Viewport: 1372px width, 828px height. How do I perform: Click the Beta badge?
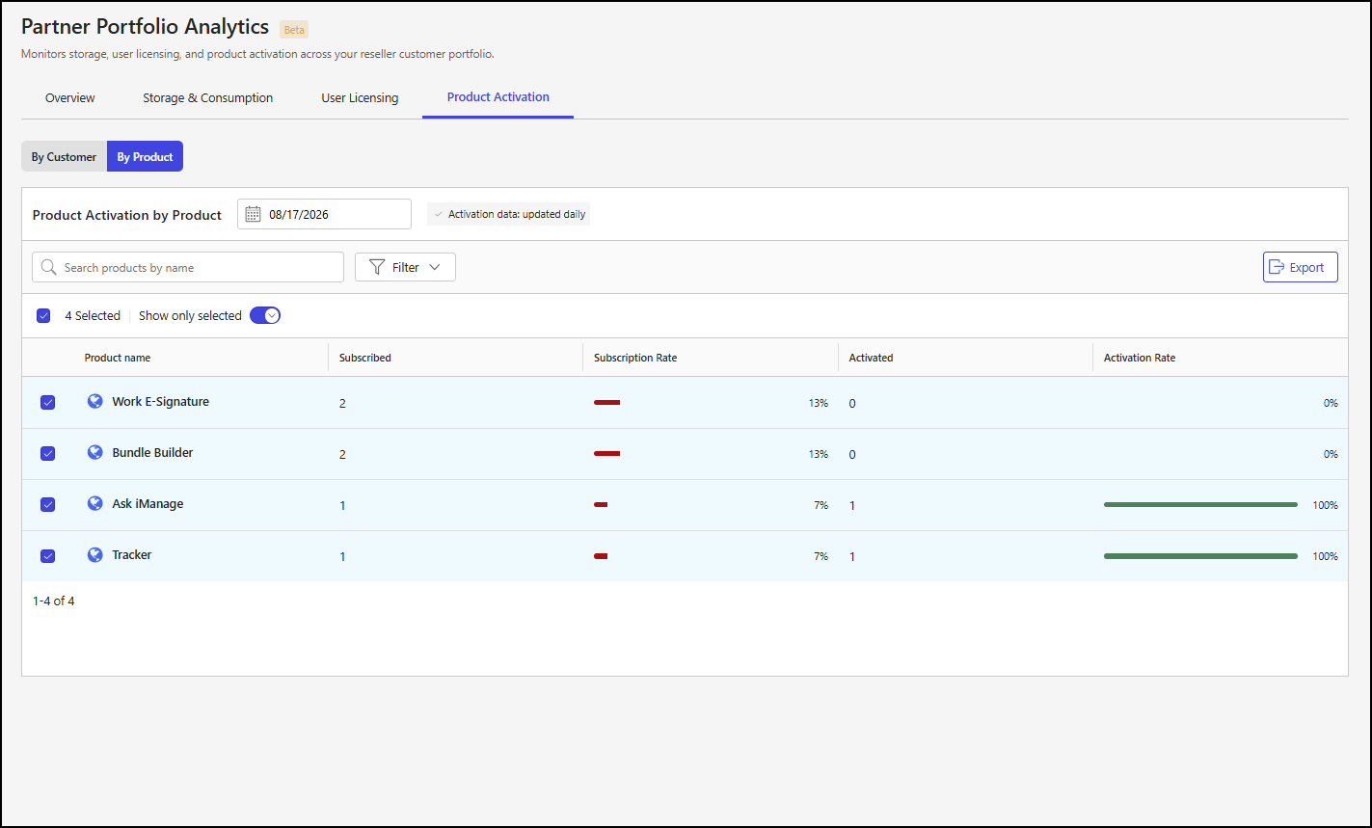[294, 30]
